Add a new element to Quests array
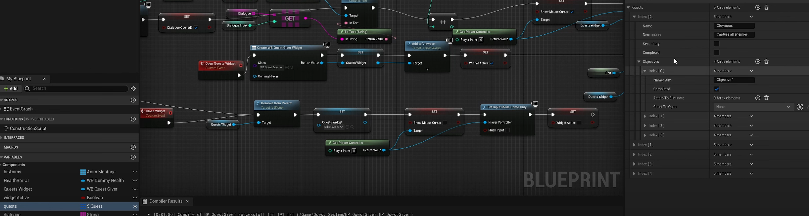 coord(758,8)
